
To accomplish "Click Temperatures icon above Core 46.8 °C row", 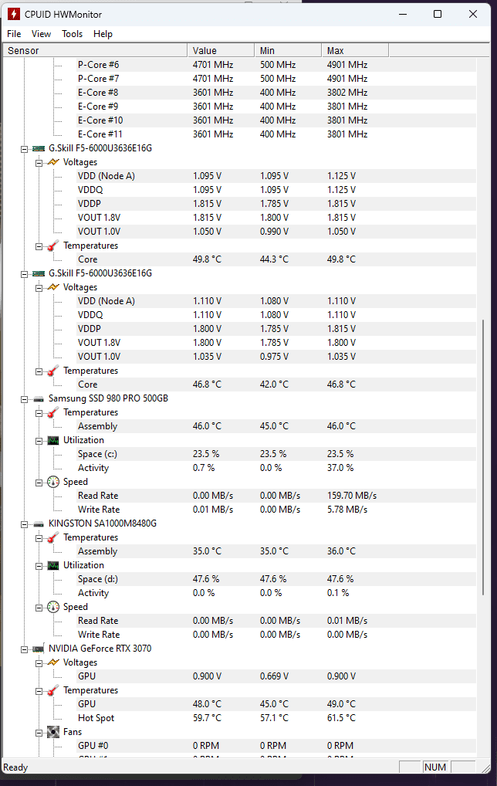I will click(53, 371).
